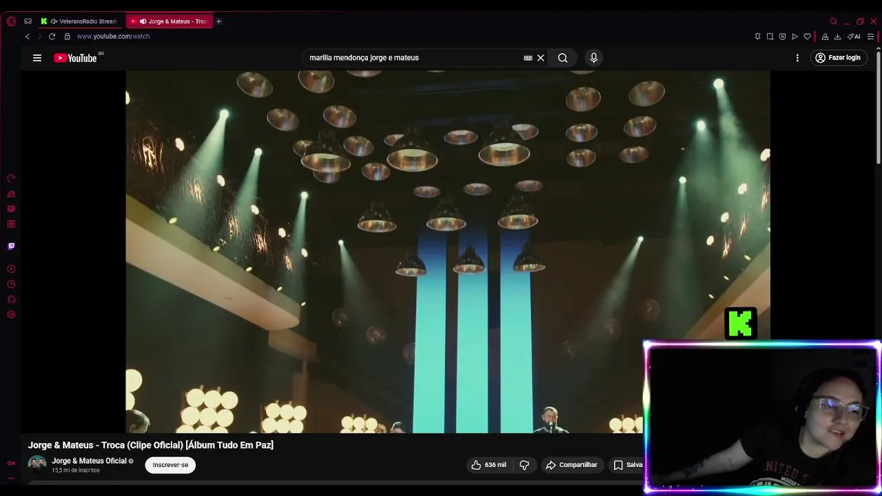This screenshot has width=882, height=496.
Task: Open the YouTube hamburger guide menu
Action: point(37,58)
